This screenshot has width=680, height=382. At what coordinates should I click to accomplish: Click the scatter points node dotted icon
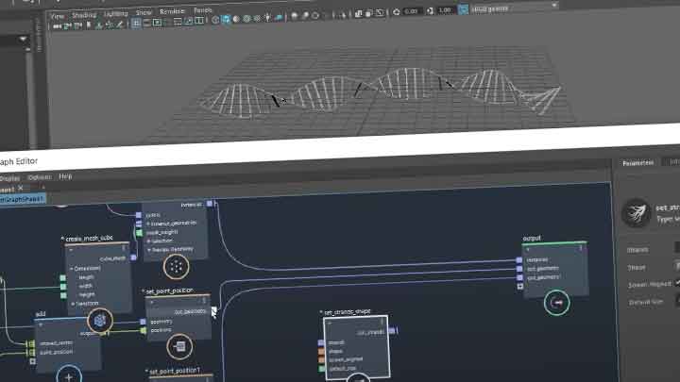[176, 267]
